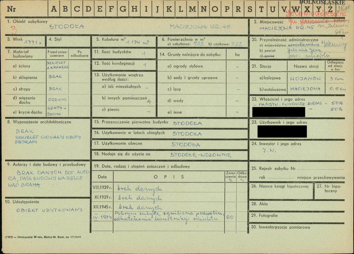Click column header 'Przed zniszczeniem'
Screen dimensions: 354x254
coord(58,54)
